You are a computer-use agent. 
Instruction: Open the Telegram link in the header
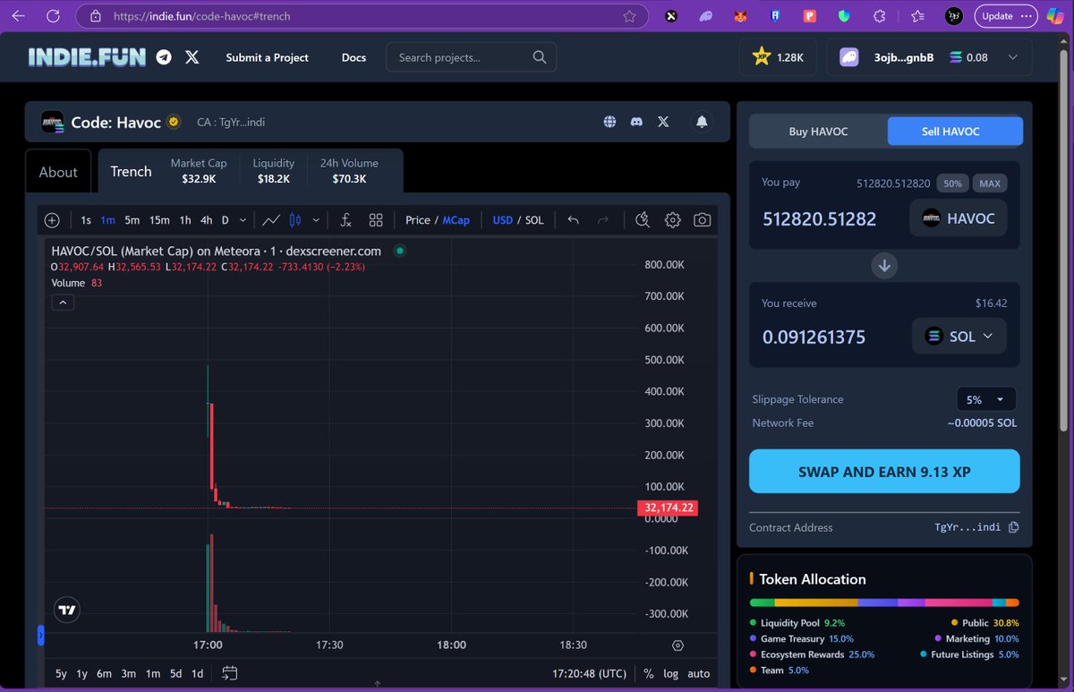[x=164, y=57]
